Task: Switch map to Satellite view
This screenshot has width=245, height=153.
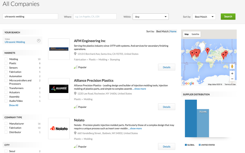Action: tap(195, 34)
